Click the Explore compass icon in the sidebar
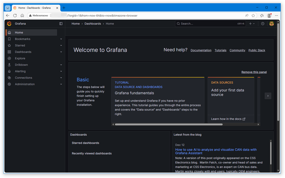Screen dimensions: 285x178 click(9, 58)
